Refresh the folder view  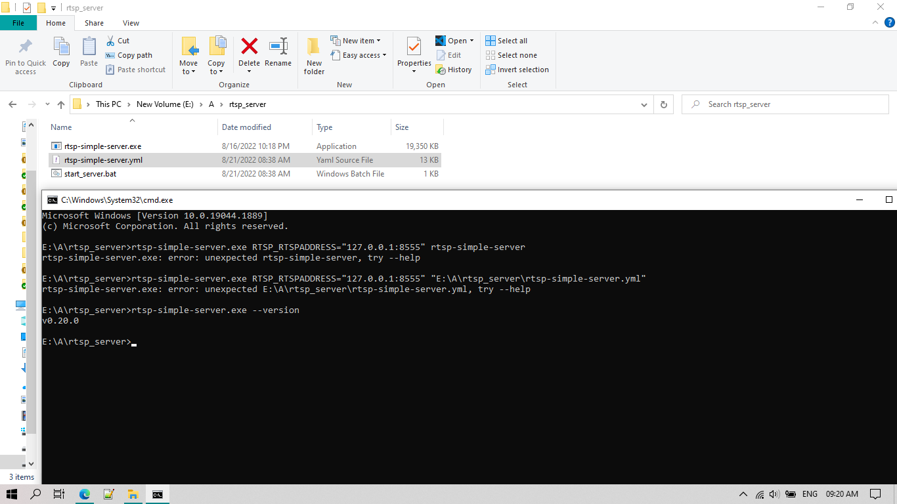(663, 104)
